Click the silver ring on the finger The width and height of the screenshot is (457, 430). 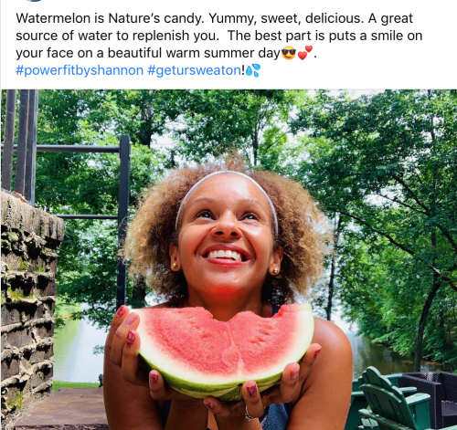click(x=249, y=414)
